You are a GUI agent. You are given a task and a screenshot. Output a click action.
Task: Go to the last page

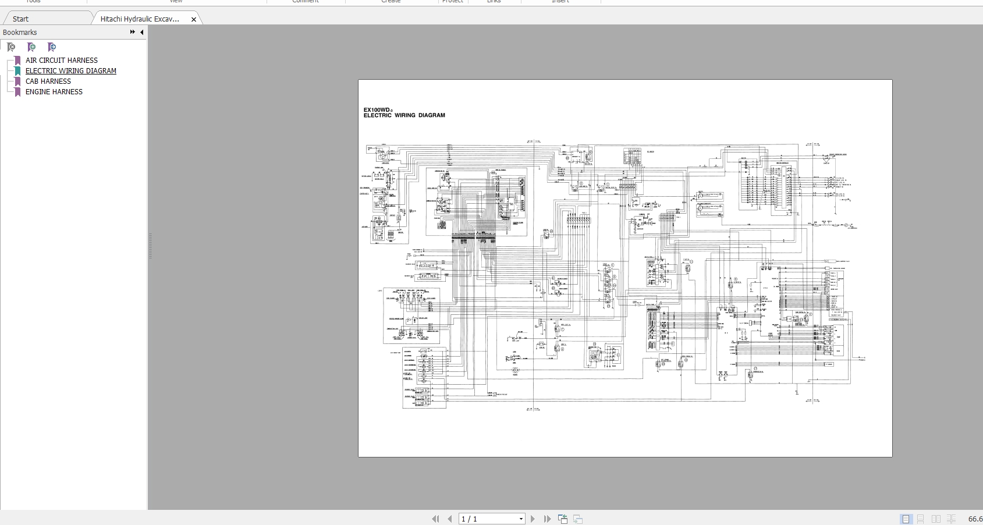coord(547,519)
